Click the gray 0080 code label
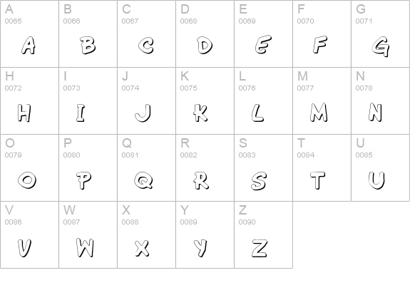The height and width of the screenshot is (300, 410). (71, 155)
